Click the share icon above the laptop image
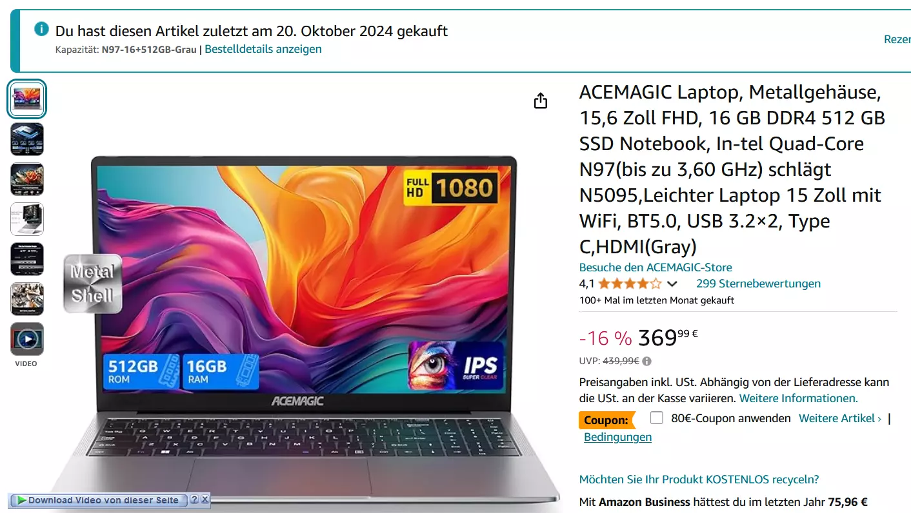 click(x=541, y=101)
